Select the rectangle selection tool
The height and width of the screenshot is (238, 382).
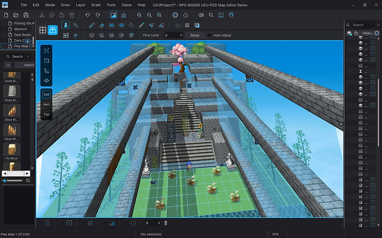[x=112, y=25]
